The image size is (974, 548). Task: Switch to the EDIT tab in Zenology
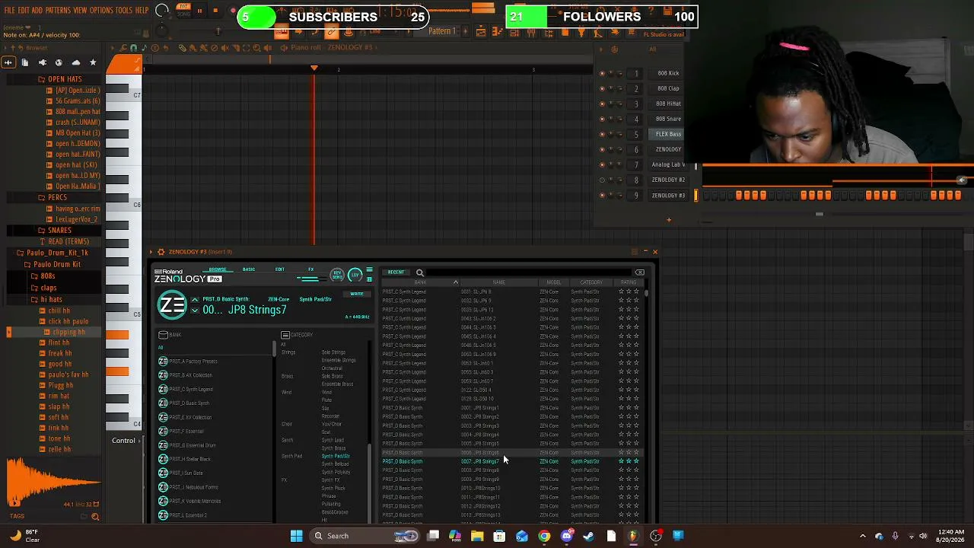[x=280, y=269]
